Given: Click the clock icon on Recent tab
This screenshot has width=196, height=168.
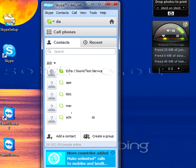Looking at the screenshot, I should pos(86,42).
